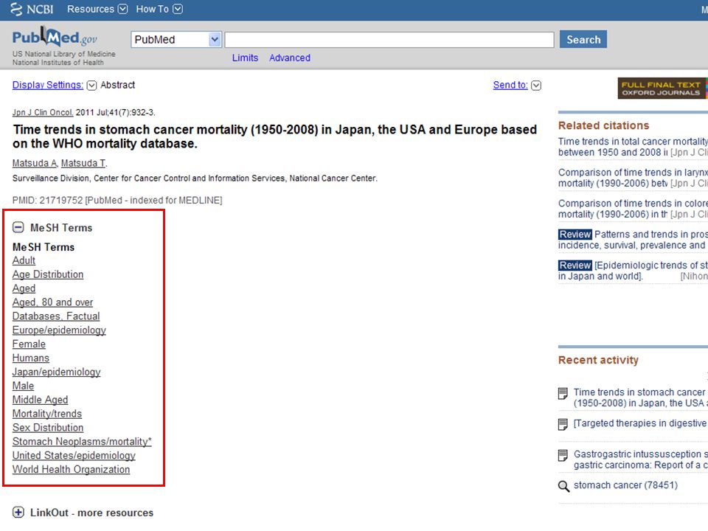The width and height of the screenshot is (708, 531).
Task: Open Display Settings dropdown arrow
Action: (x=91, y=86)
